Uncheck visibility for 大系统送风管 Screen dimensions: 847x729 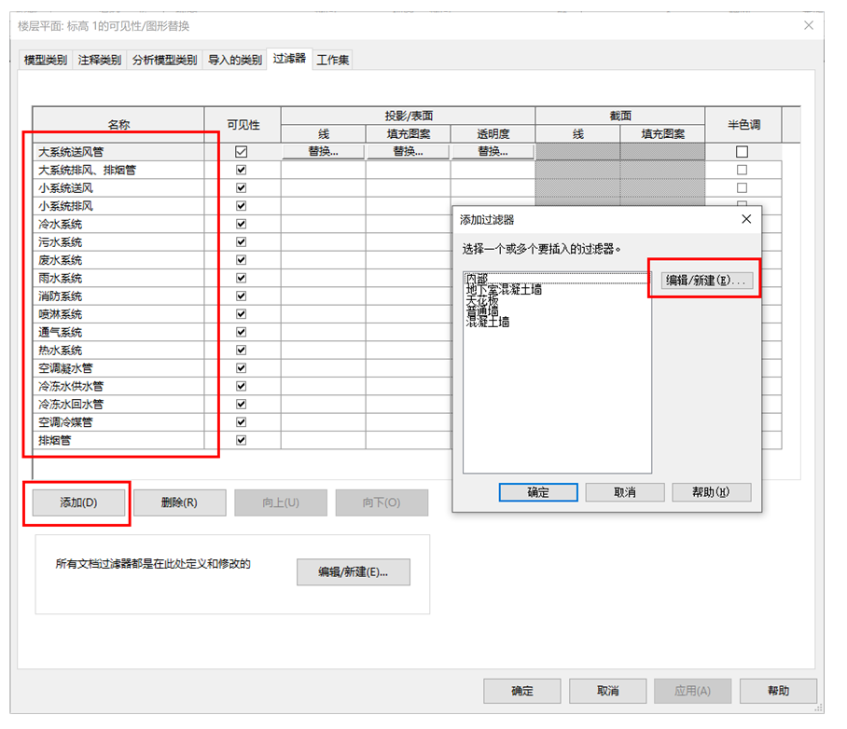(x=242, y=152)
